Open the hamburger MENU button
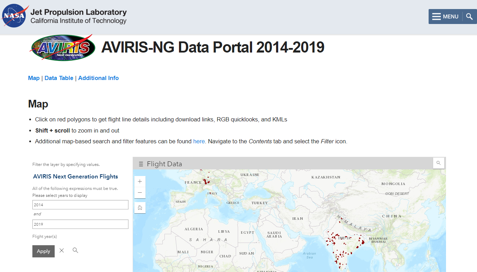The image size is (477, 272). click(x=445, y=16)
